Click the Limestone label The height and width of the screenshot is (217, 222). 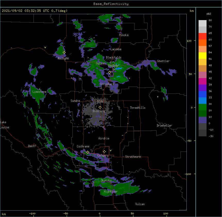click(39, 92)
